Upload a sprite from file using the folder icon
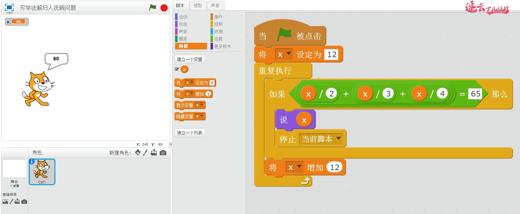Viewport: 520px width, 214px height. click(x=154, y=152)
